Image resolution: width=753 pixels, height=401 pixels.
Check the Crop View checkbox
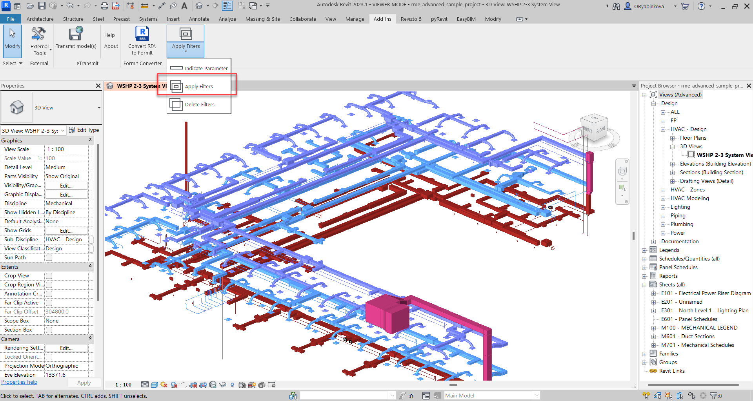[49, 276]
